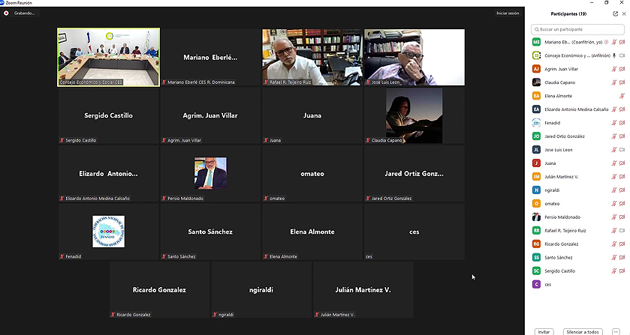The width and height of the screenshot is (630, 335).
Task: Select Ricardo Gonzalez in participants list
Action: tap(578, 244)
